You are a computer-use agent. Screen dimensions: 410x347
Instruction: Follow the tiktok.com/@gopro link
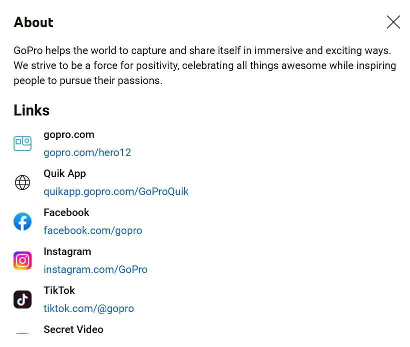tap(89, 308)
